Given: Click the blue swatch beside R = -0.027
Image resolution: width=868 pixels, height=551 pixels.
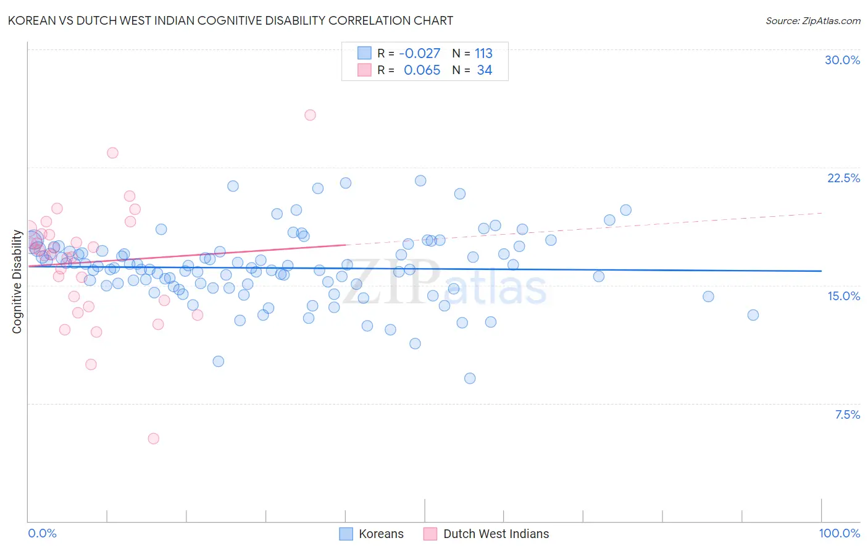Looking at the screenshot, I should coord(364,53).
